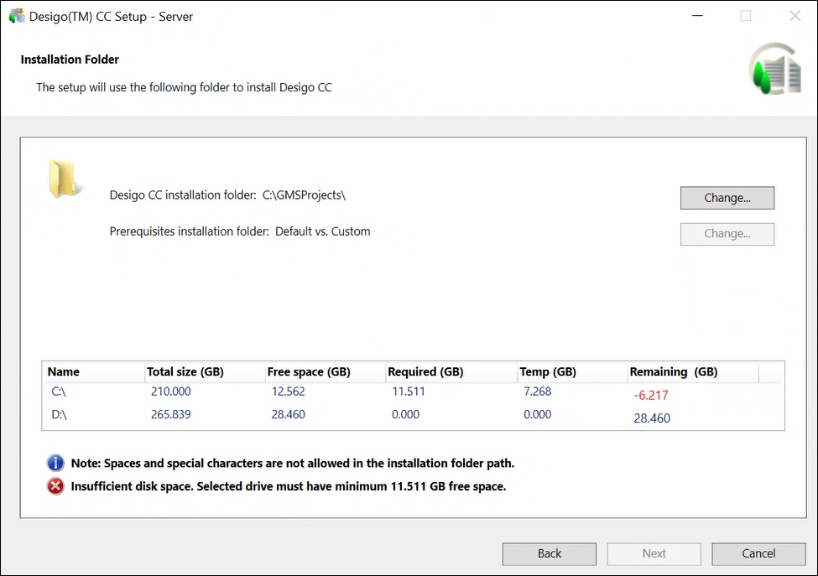818x576 pixels.
Task: Click the red insufficient disk space error icon
Action: (55, 486)
